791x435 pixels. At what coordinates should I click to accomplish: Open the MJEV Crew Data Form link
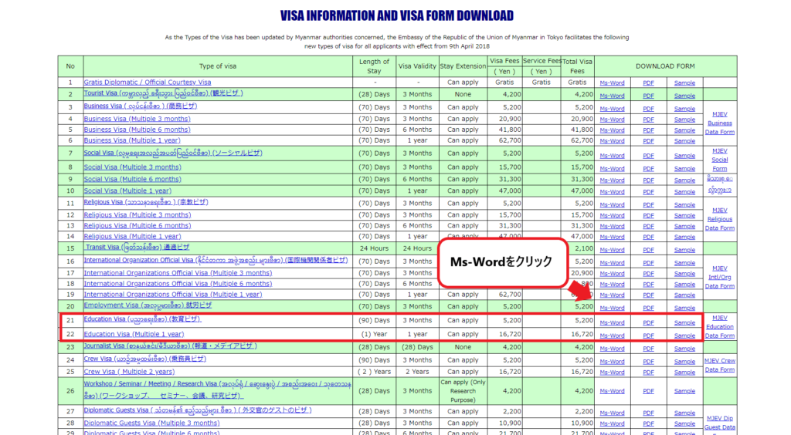719,365
